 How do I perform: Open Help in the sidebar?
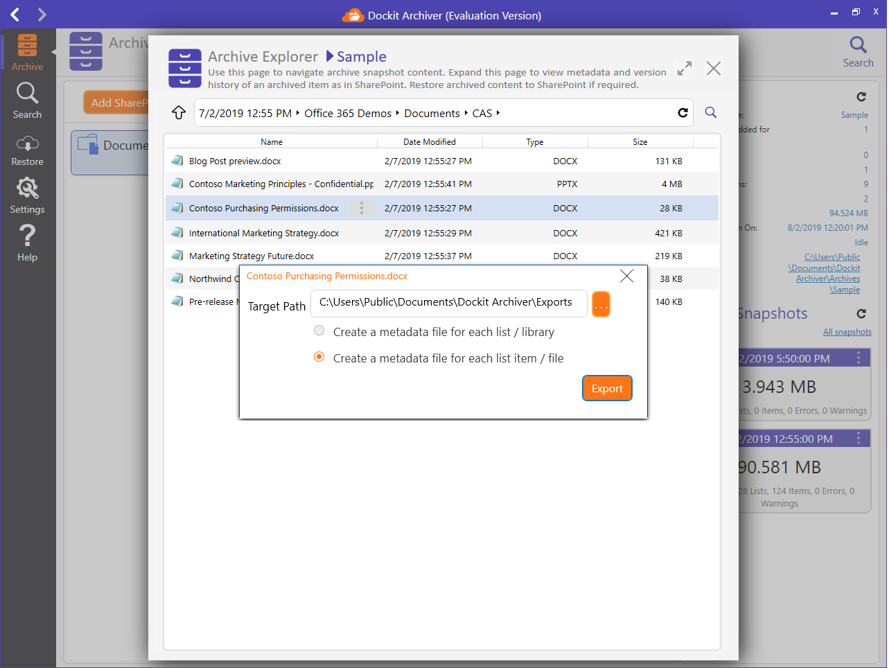pyautogui.click(x=27, y=243)
